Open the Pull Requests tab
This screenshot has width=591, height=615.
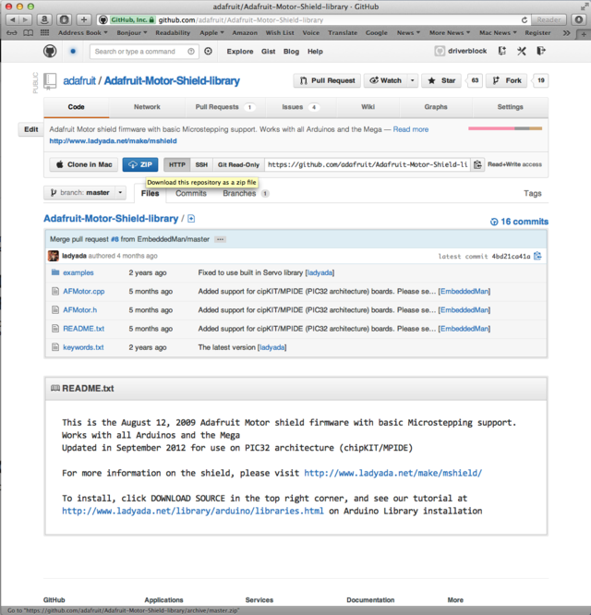point(225,107)
